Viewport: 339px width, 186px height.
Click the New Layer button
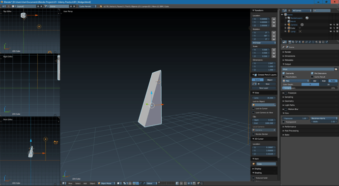pyautogui.click(x=264, y=88)
